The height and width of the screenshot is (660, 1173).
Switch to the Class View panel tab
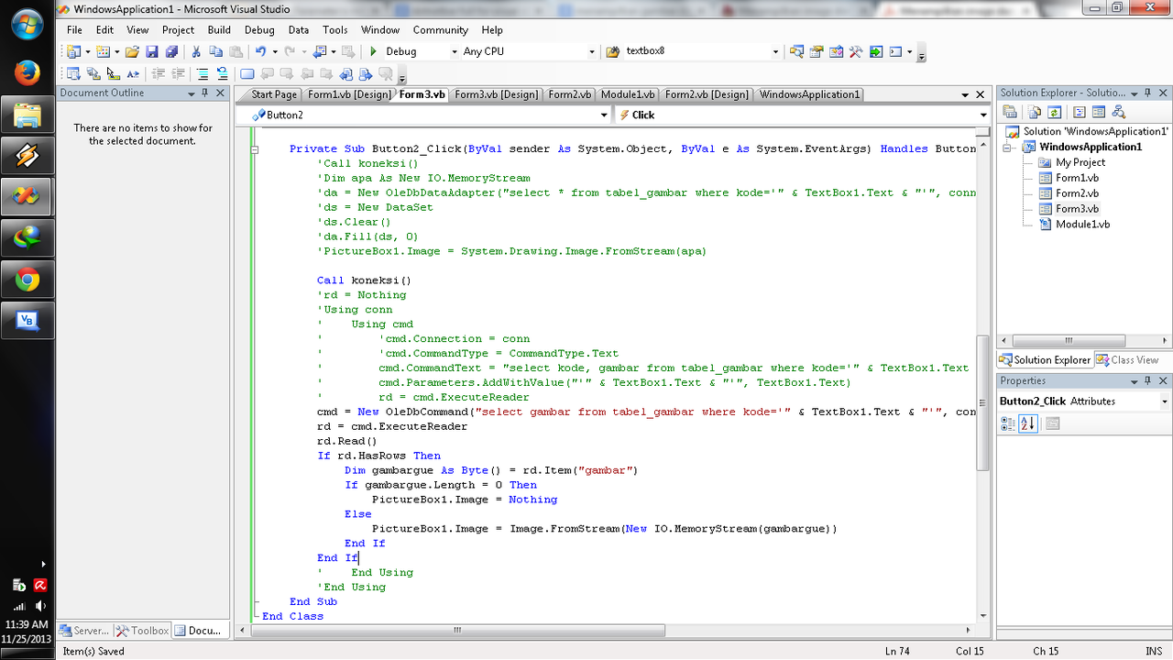tap(1128, 360)
